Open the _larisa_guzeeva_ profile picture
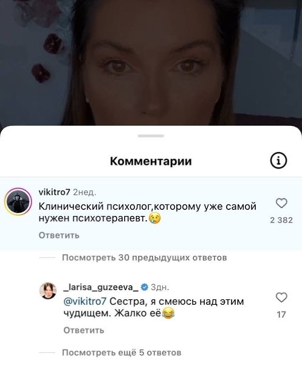Image resolution: width=302 pixels, height=365 pixels. (49, 291)
